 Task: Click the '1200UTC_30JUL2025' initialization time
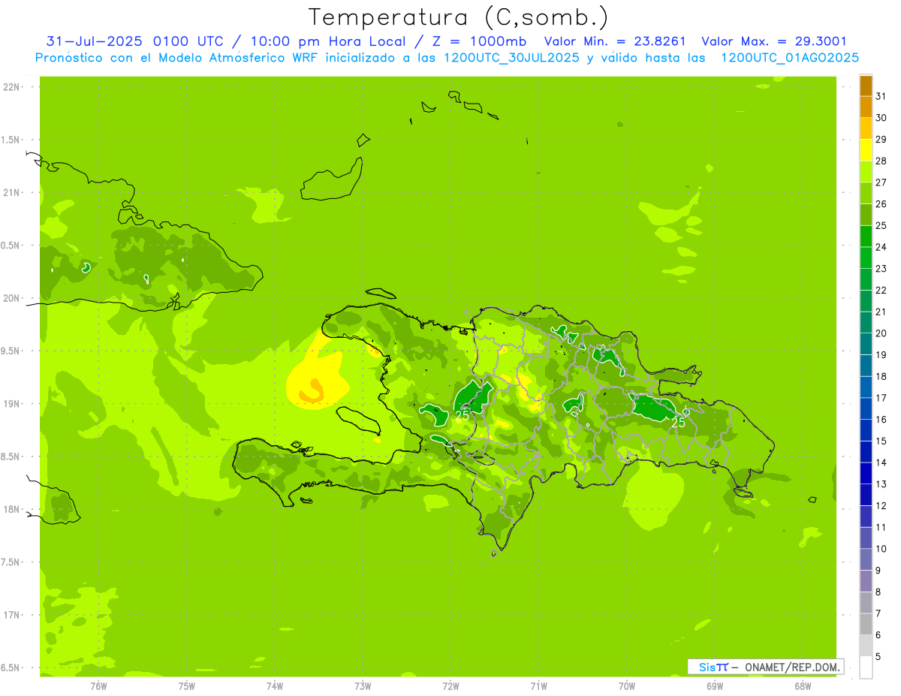point(511,58)
